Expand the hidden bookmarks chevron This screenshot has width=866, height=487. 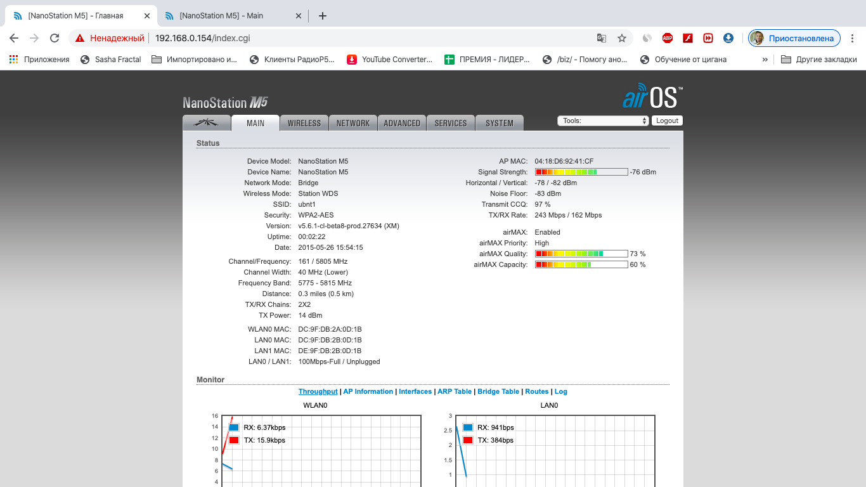coord(765,60)
